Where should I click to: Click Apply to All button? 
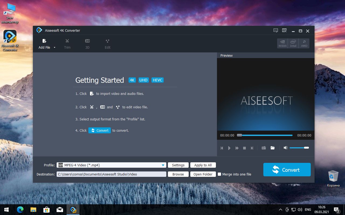tap(203, 165)
